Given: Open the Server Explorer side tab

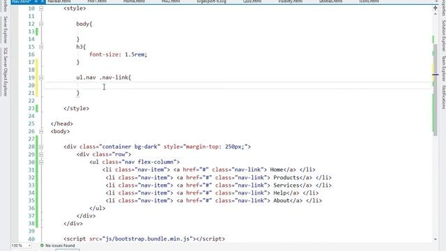Looking at the screenshot, I should point(5,30).
